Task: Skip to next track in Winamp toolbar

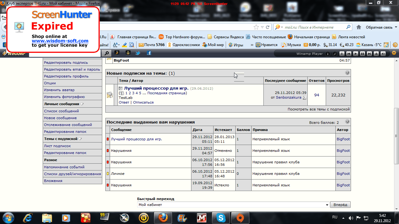Action: tap(369, 54)
